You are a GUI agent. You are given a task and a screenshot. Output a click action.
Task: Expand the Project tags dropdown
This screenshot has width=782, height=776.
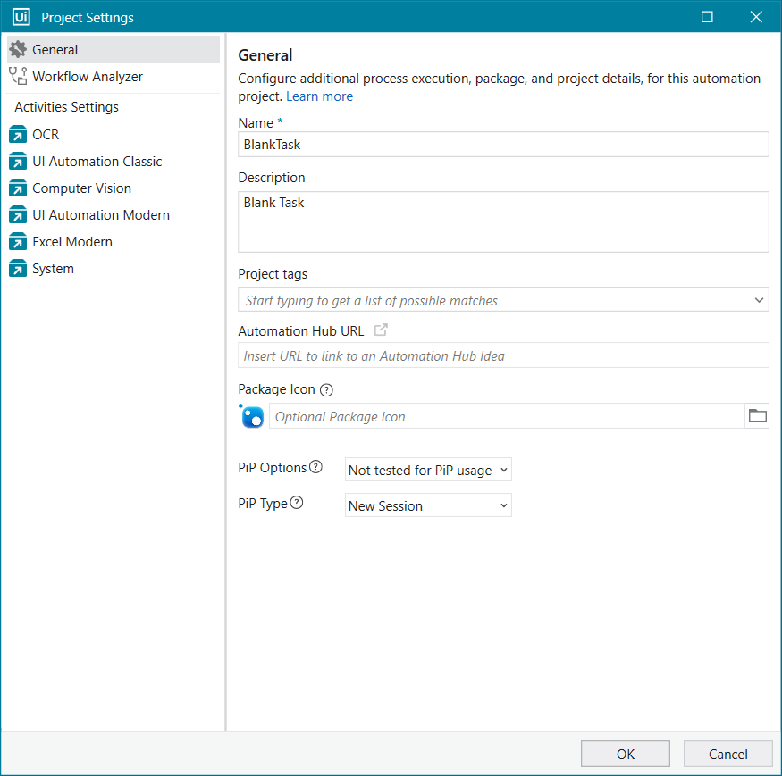(759, 300)
